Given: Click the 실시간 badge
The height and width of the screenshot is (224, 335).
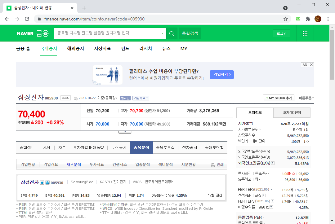Looking at the screenshot, I should [125, 98].
